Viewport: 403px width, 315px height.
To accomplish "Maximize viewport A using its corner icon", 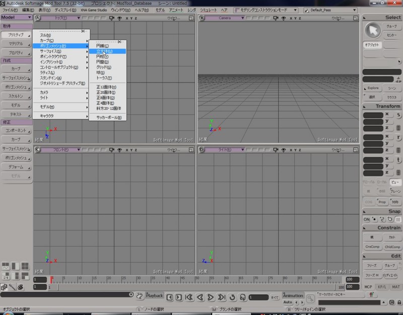I will (x=191, y=18).
